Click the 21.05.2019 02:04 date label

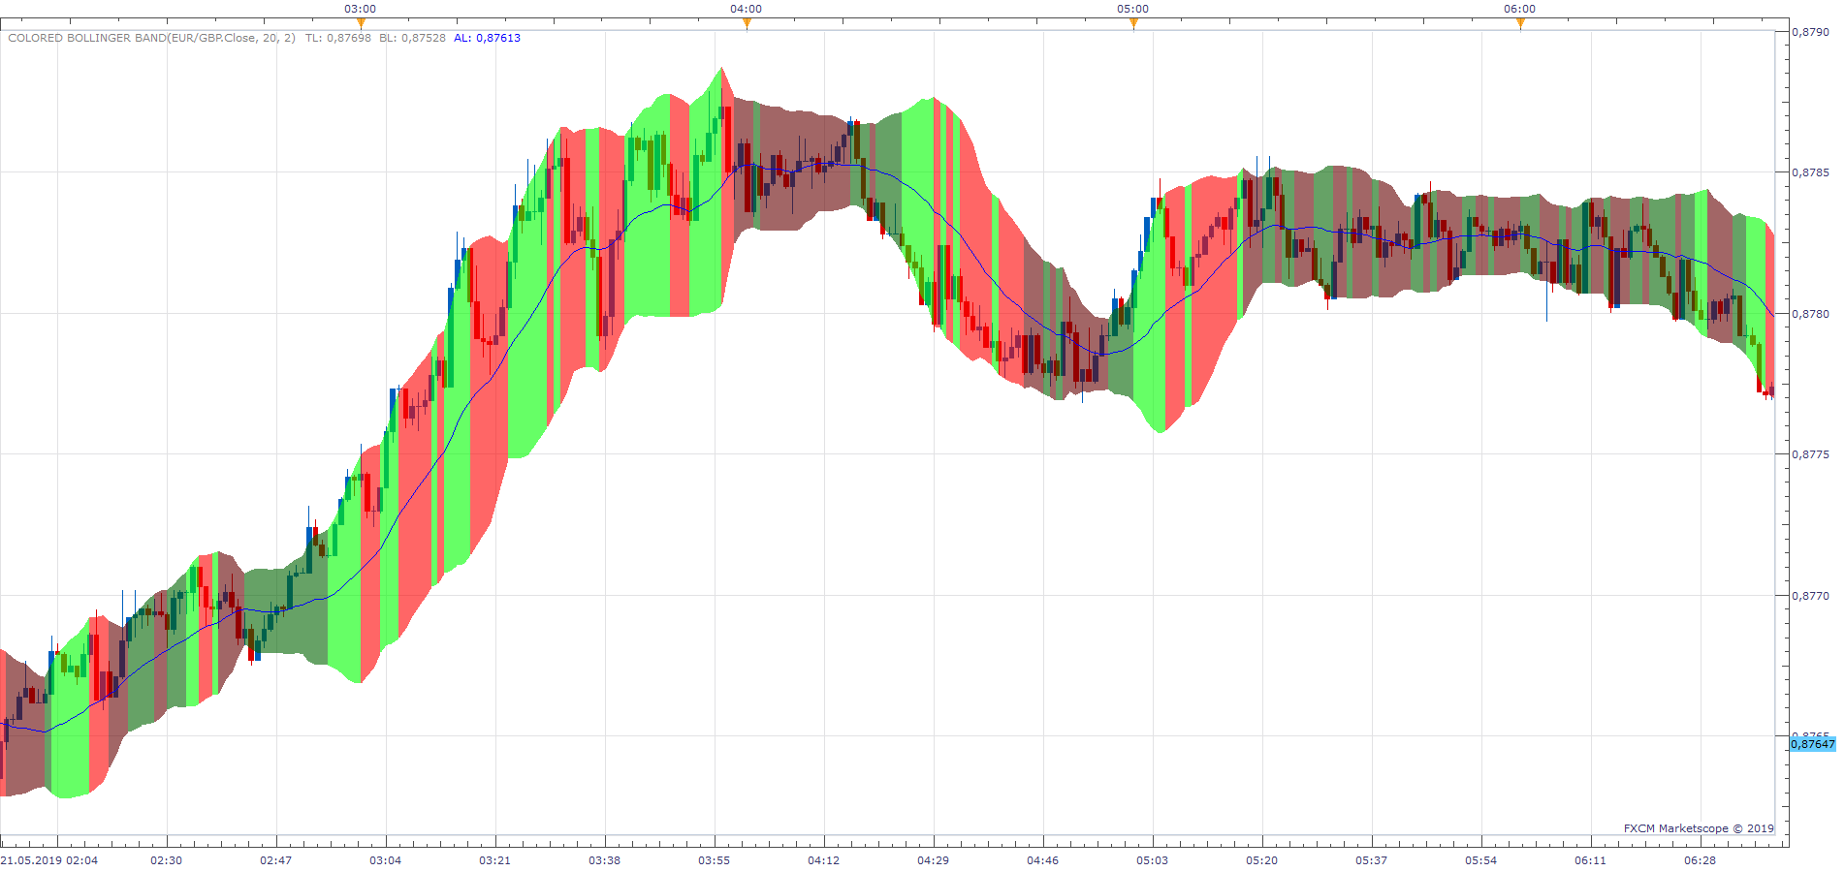point(49,860)
